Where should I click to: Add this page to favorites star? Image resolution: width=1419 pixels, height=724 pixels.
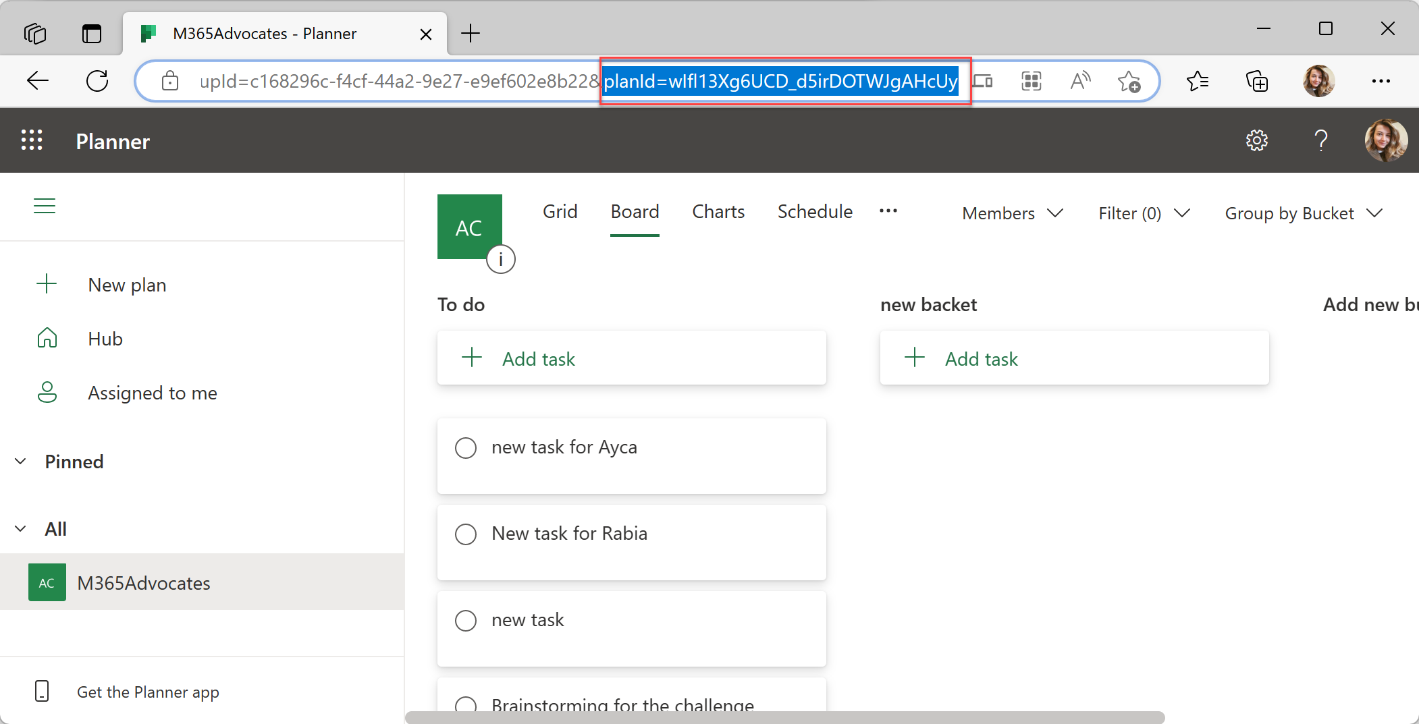[1129, 81]
